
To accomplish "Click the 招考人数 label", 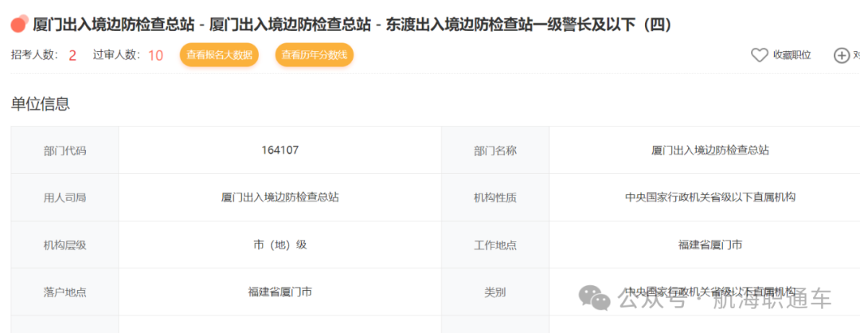I will pos(34,55).
